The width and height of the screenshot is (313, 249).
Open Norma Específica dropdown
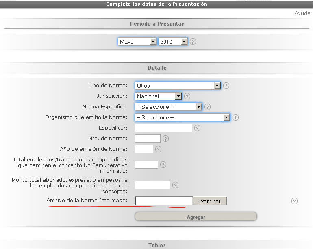(168, 107)
